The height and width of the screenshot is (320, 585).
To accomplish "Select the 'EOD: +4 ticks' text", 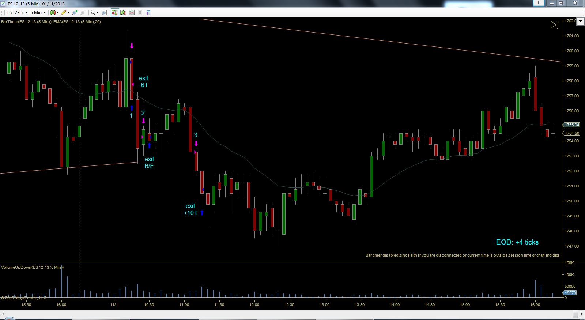I will pos(517,242).
